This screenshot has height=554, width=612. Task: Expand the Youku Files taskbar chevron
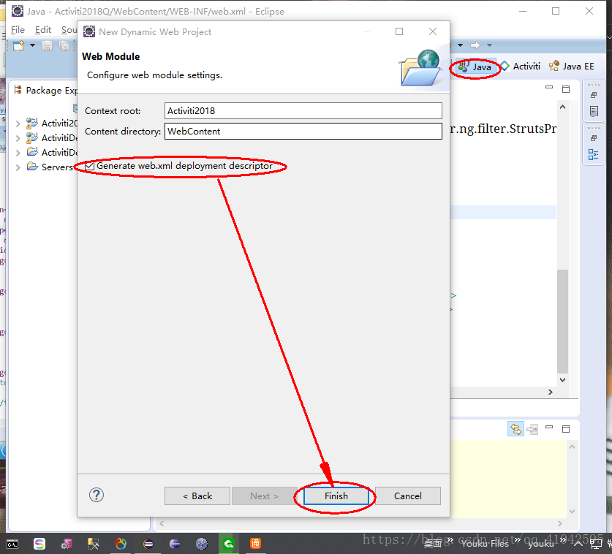tap(517, 539)
